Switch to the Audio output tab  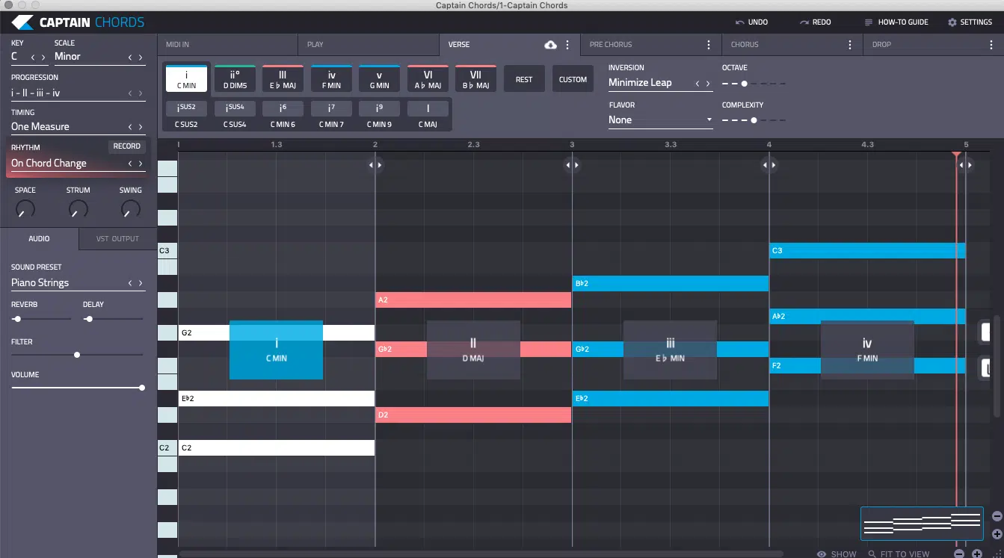tap(39, 239)
